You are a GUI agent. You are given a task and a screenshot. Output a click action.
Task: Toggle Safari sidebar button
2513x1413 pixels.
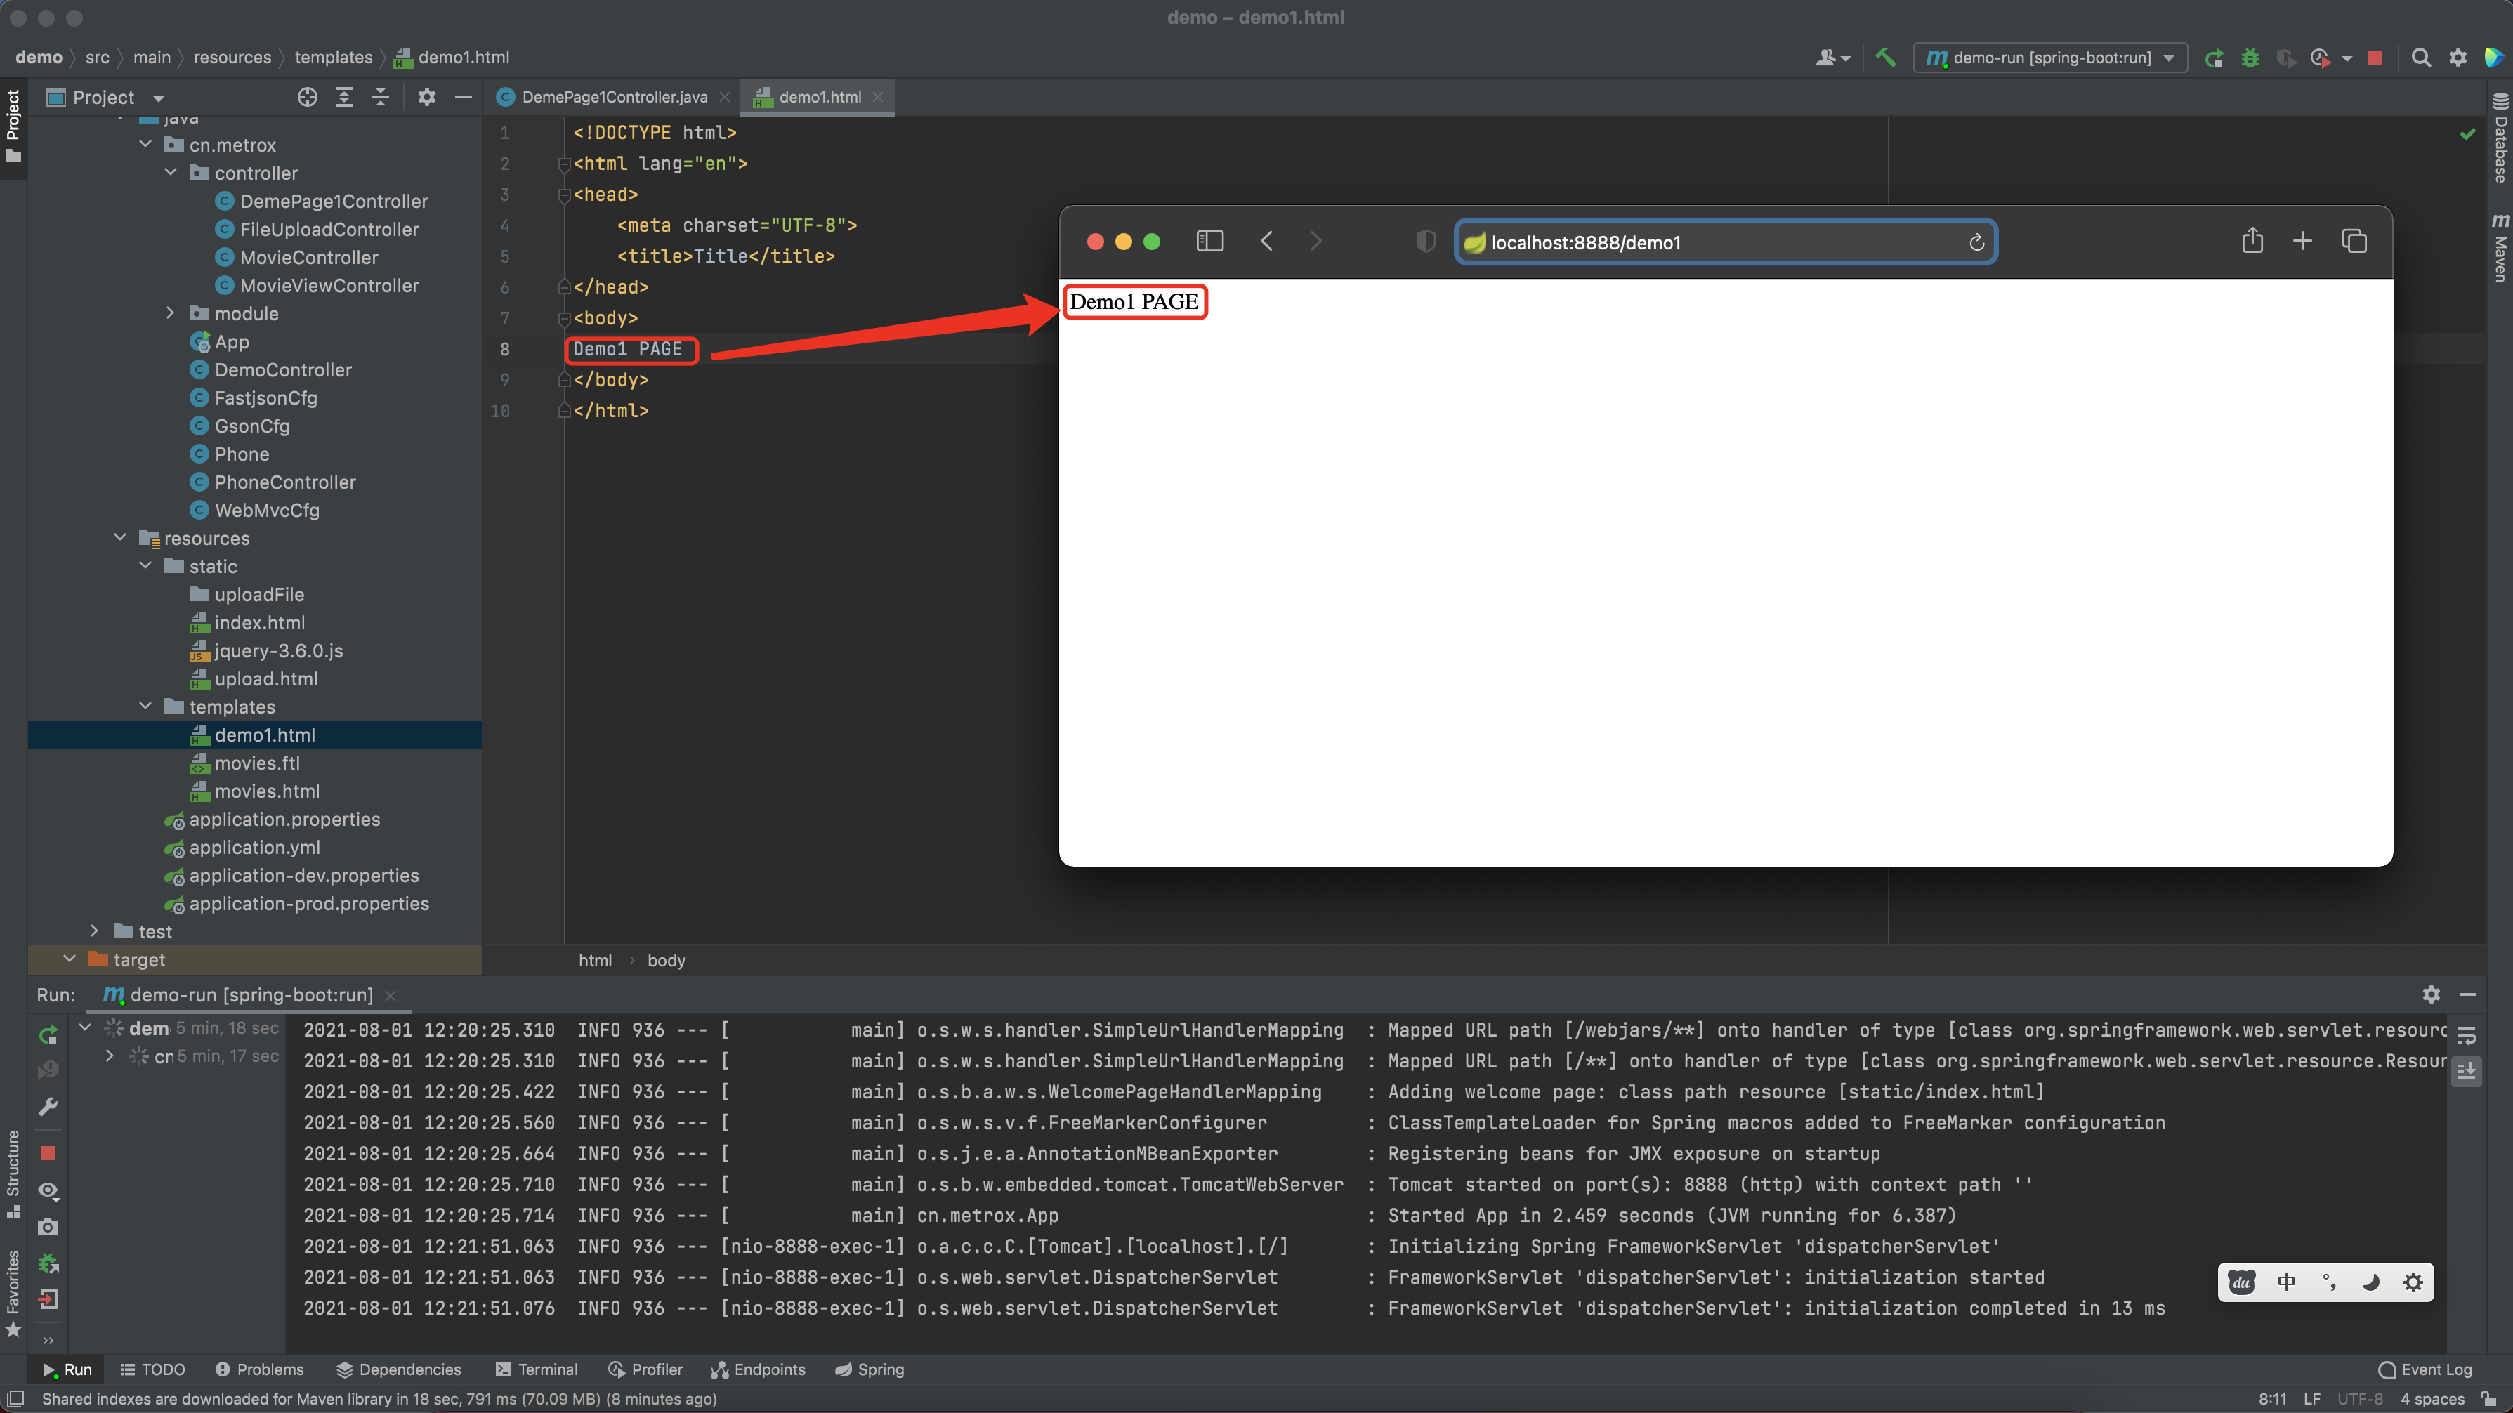pos(1209,241)
